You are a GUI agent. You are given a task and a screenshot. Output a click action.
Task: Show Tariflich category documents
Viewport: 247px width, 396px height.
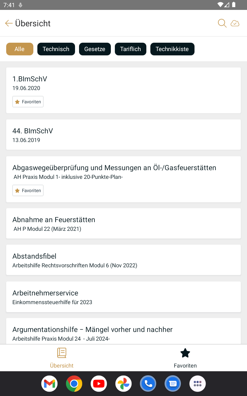point(131,49)
